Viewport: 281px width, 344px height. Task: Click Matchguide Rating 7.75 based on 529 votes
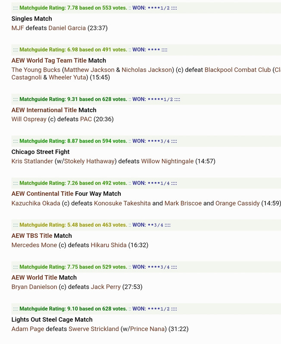(73, 267)
